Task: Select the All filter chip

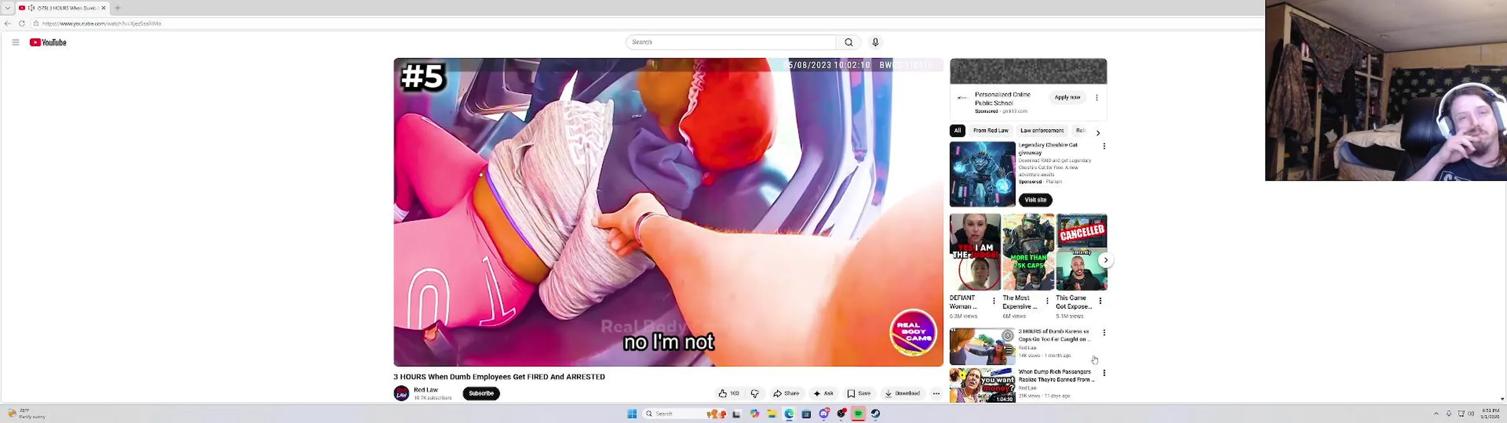Action: tap(957, 130)
